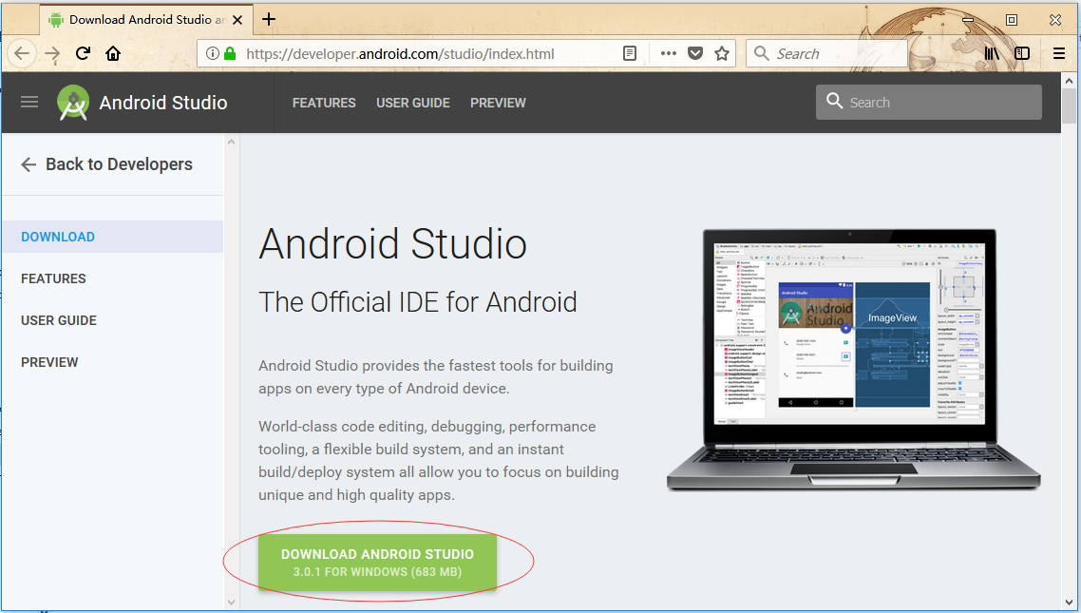This screenshot has height=613, width=1081.
Task: Click the Android Studio logo
Action: [x=73, y=103]
